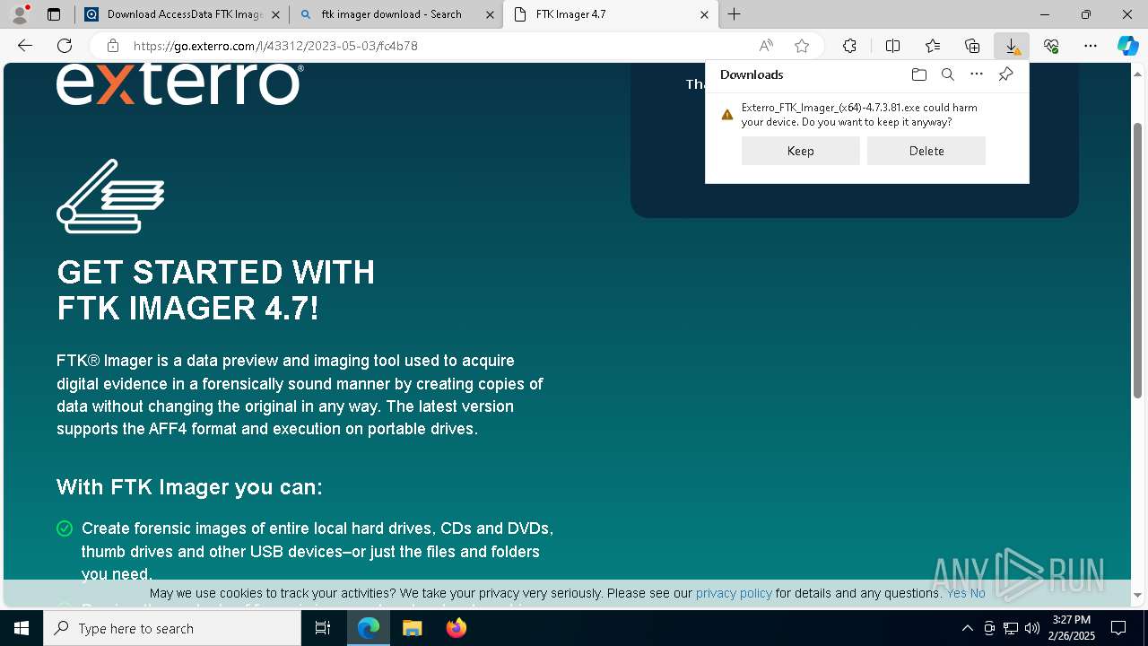Close the Download AccessData FTK tab
Image resolution: width=1148 pixels, height=646 pixels.
[275, 14]
